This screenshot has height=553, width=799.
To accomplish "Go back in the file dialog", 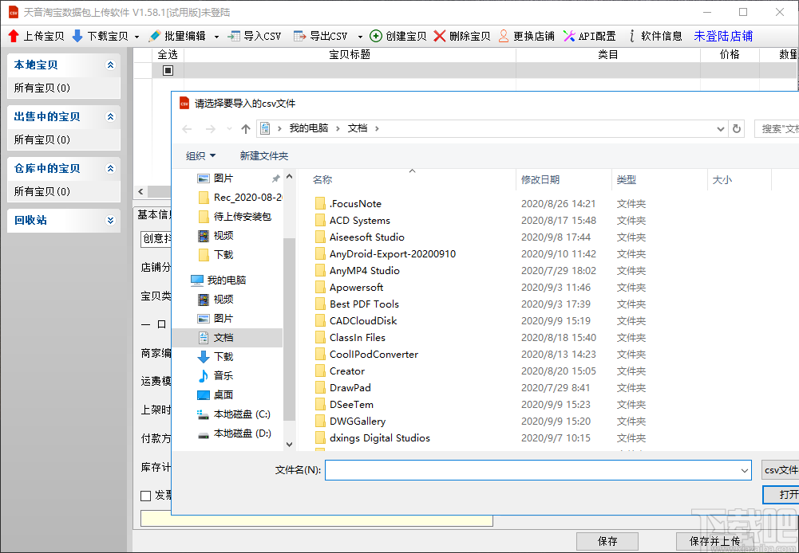I will (187, 129).
